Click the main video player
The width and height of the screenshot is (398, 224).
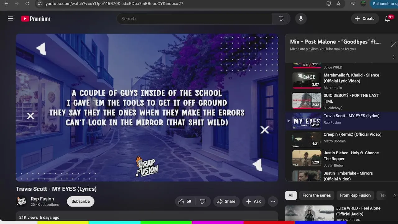click(x=147, y=108)
